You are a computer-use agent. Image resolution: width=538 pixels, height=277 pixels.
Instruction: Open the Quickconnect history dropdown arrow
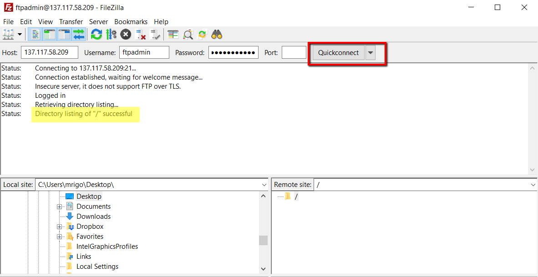click(370, 53)
